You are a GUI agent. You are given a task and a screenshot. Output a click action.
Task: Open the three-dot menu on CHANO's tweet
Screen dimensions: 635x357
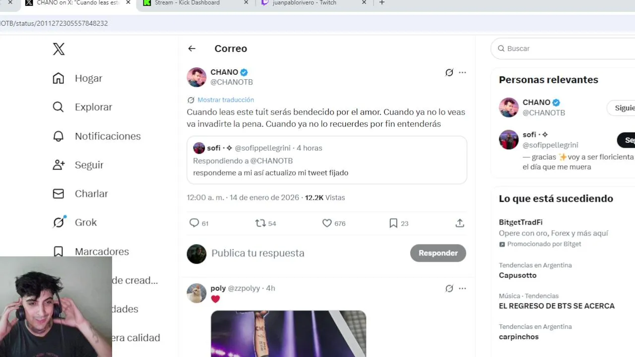coord(462,72)
